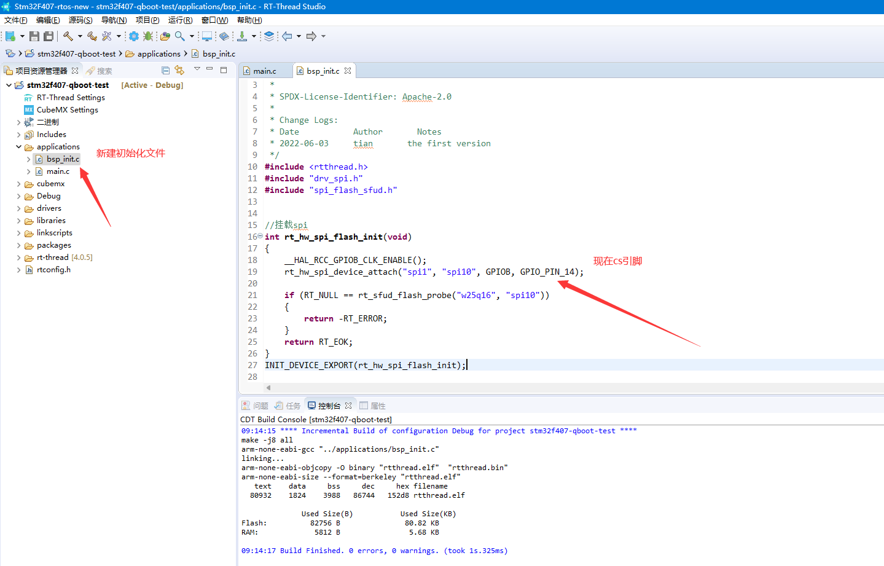
Task: Navigate Forward with the right arrow icon
Action: click(x=311, y=36)
